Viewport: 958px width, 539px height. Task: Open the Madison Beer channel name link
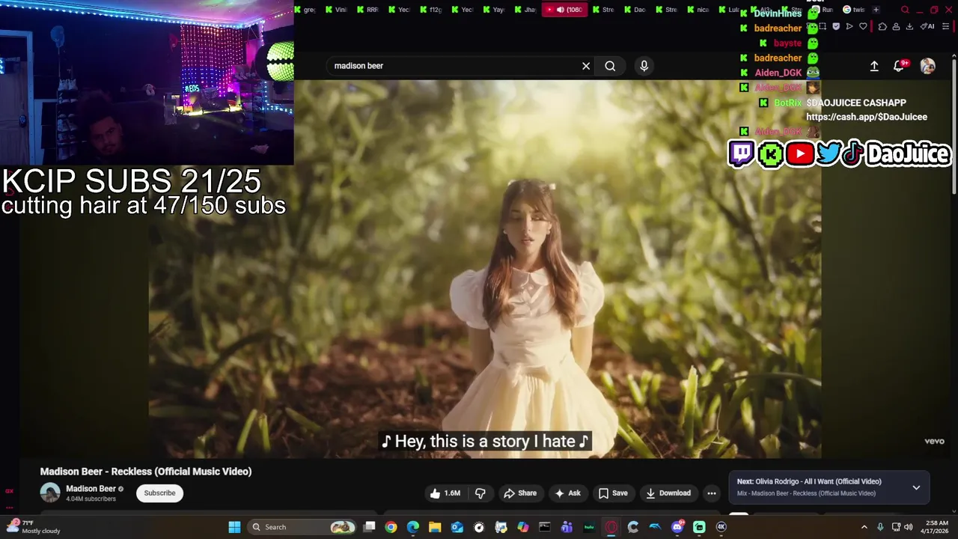[91, 489]
